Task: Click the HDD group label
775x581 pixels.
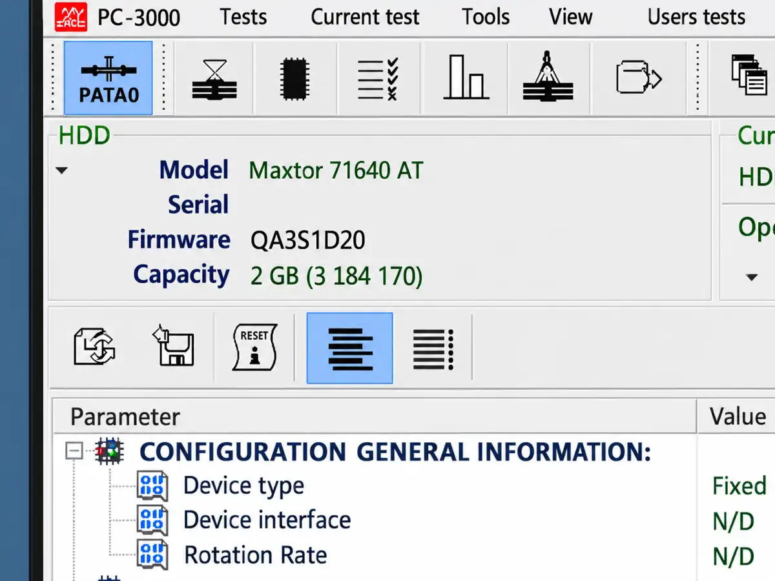Action: coord(84,136)
